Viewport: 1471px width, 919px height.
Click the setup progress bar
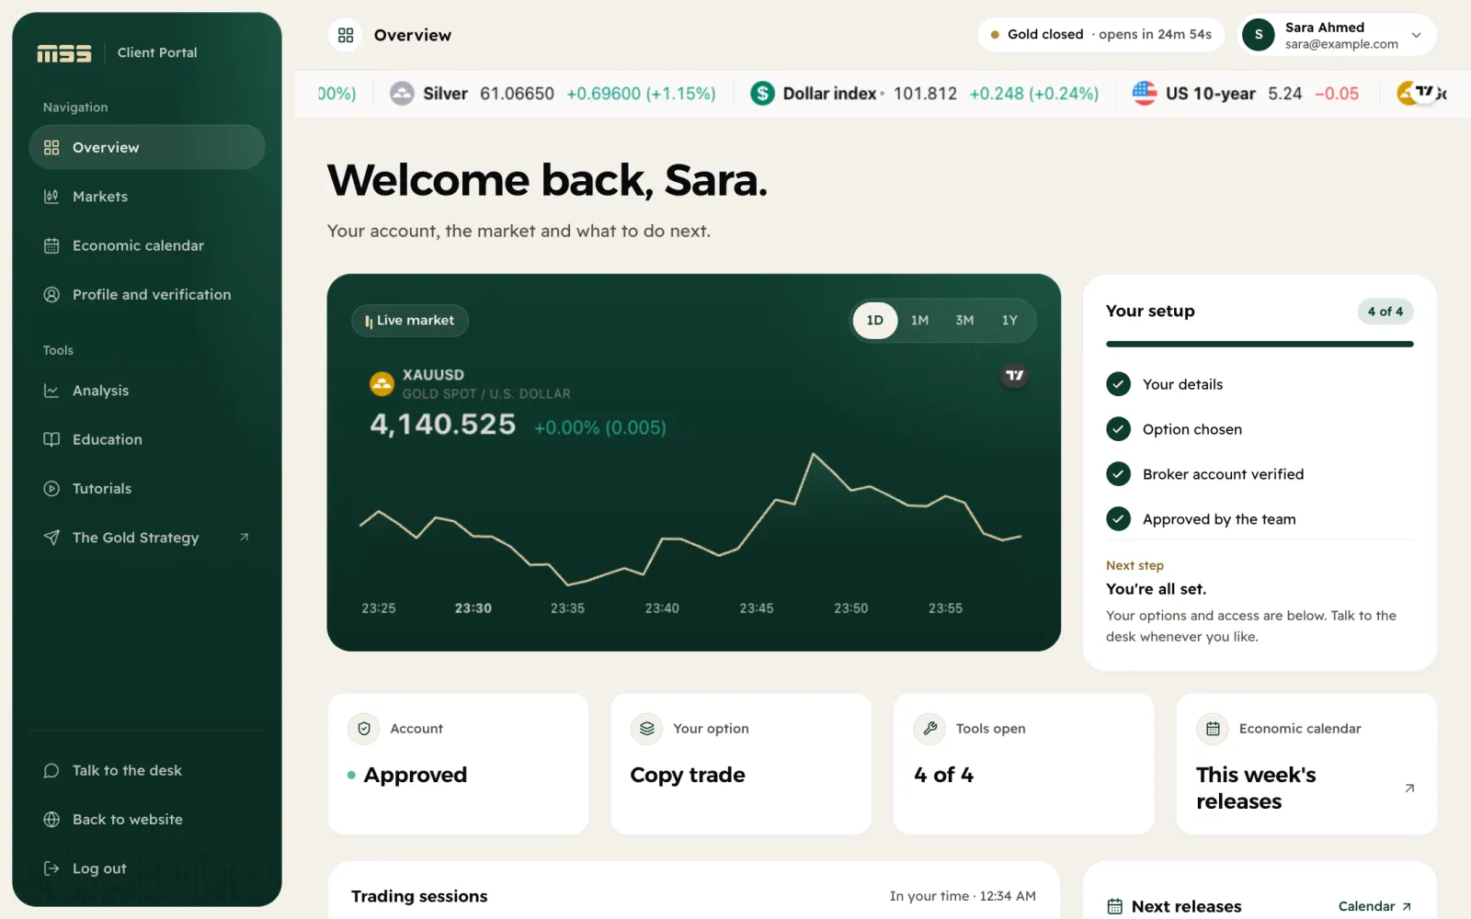(1260, 345)
